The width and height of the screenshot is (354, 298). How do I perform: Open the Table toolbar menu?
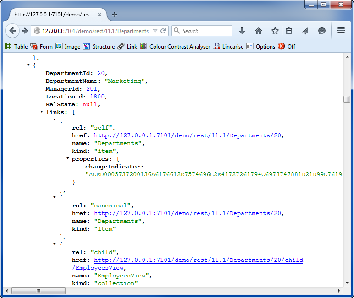[16, 46]
